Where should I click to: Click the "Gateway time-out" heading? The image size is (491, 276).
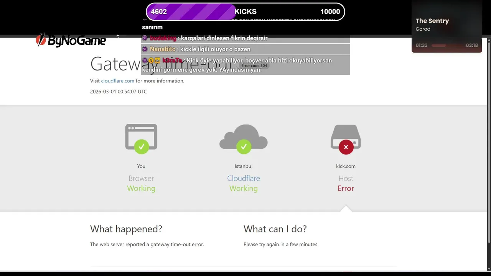tap(161, 64)
